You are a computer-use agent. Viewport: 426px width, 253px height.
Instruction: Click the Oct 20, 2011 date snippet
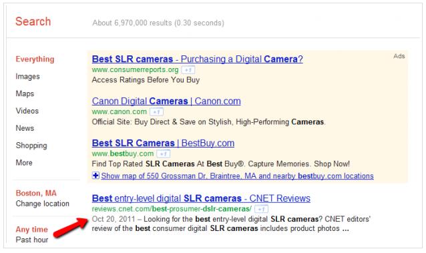pyautogui.click(x=114, y=219)
